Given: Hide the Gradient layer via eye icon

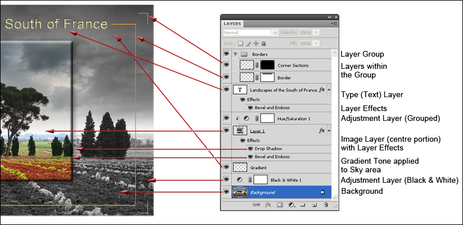Looking at the screenshot, I should (226, 167).
